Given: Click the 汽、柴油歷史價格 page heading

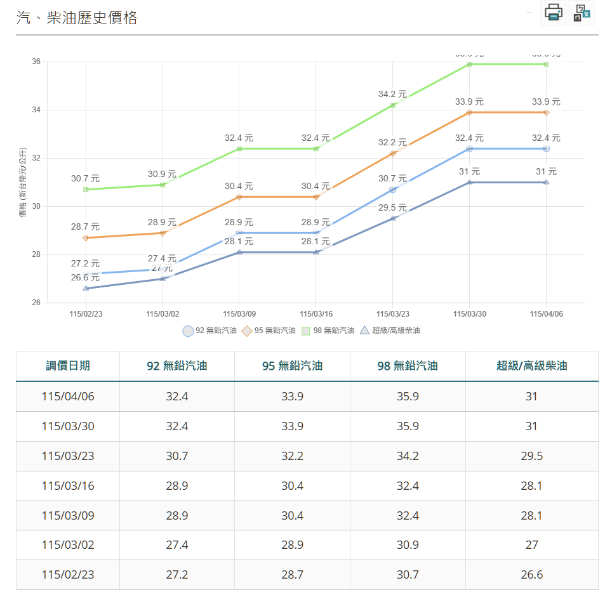Looking at the screenshot, I should pos(77,18).
